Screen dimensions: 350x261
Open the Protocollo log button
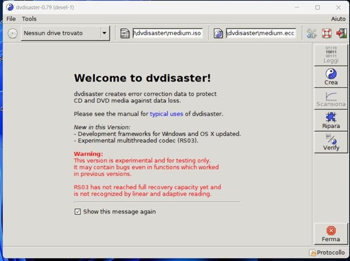pyautogui.click(x=327, y=252)
